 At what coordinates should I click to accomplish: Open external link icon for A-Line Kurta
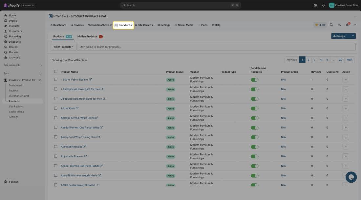coord(77,108)
